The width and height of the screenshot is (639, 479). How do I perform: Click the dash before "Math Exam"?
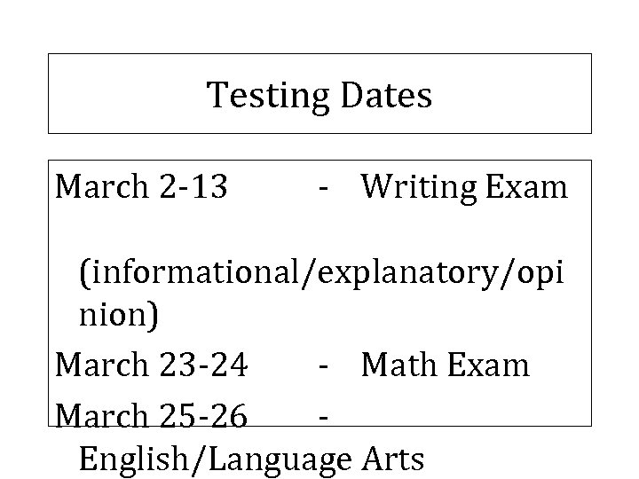point(327,365)
